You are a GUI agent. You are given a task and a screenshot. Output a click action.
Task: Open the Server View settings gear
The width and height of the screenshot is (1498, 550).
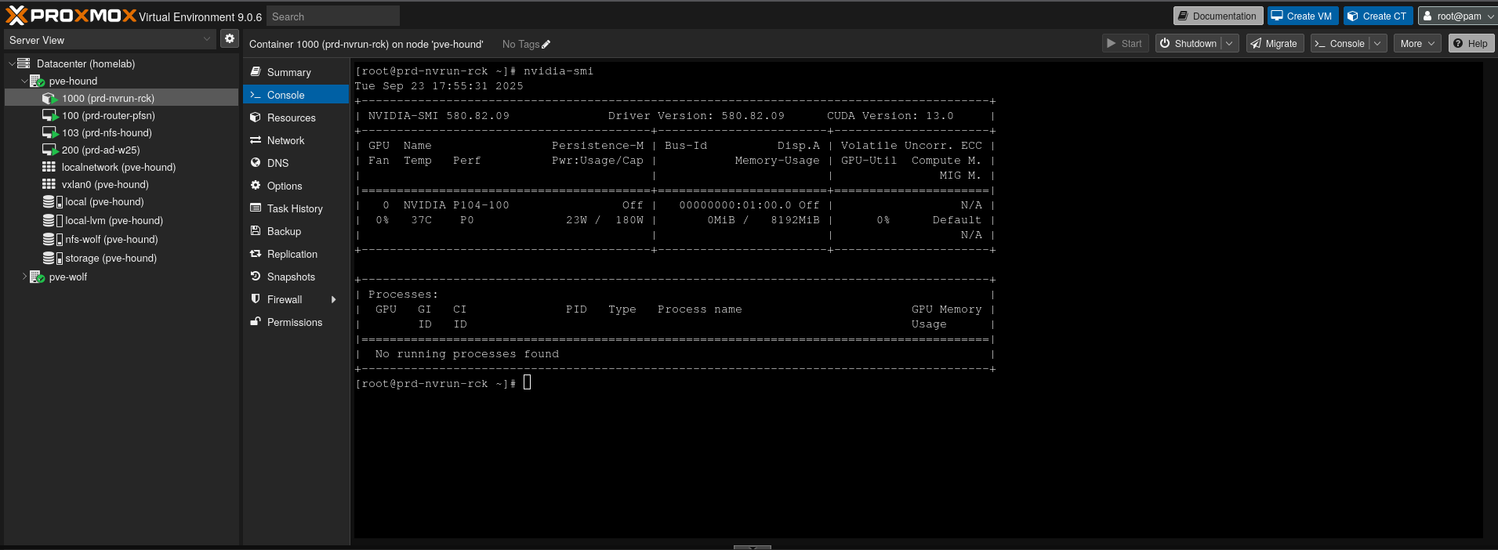[229, 38]
